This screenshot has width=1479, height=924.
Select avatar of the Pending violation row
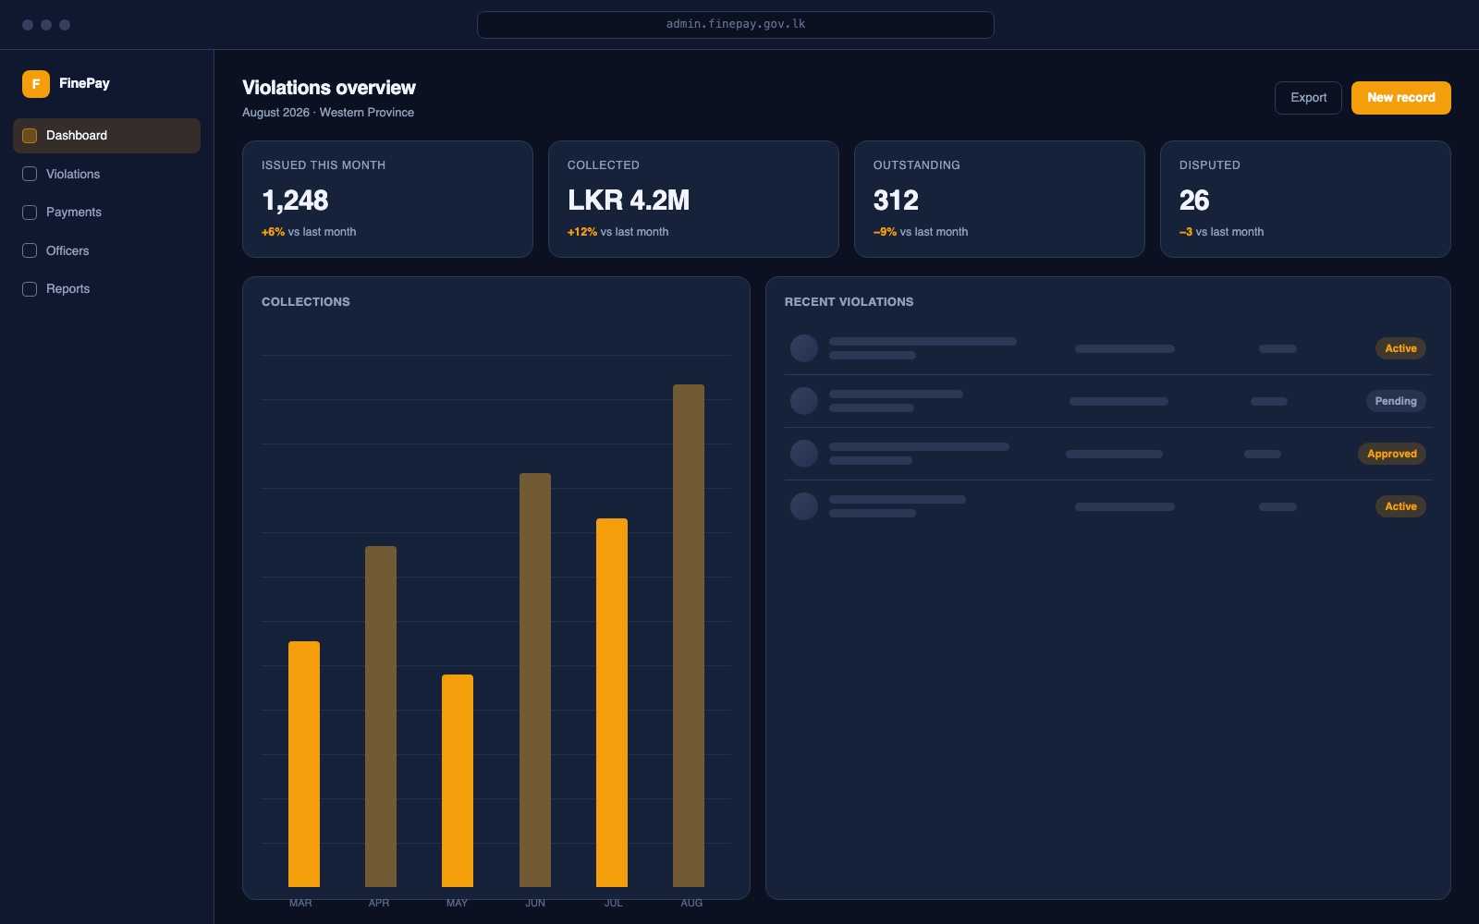(804, 401)
